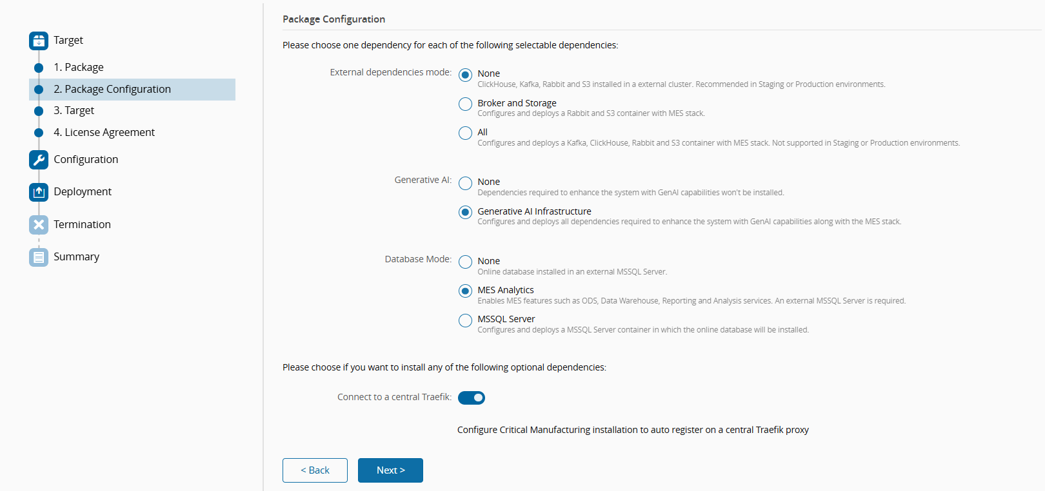Toggle Connect to a central Traefik switch
The image size is (1045, 491).
(472, 398)
